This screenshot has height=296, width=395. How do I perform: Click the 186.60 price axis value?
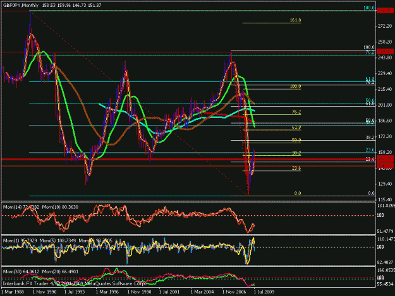pos(385,121)
